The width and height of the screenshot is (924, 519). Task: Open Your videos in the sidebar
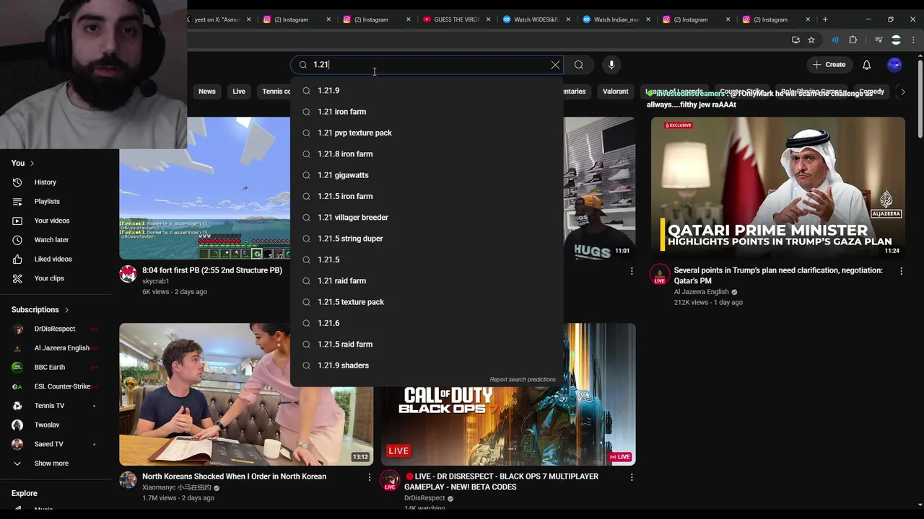[52, 221]
